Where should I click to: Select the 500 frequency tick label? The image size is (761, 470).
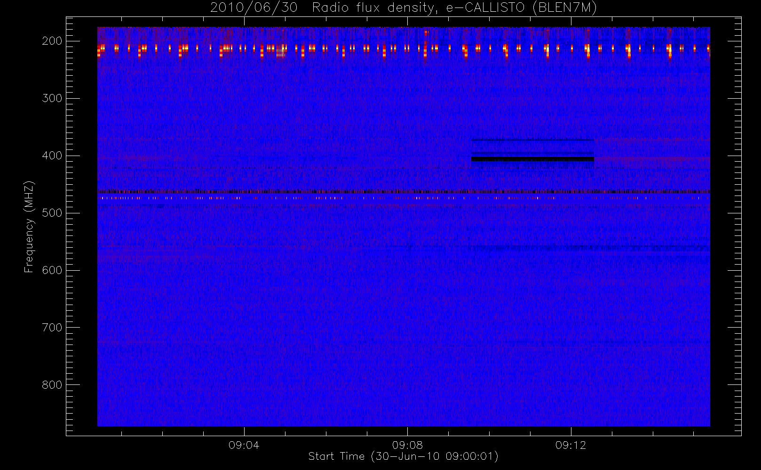[x=52, y=213]
